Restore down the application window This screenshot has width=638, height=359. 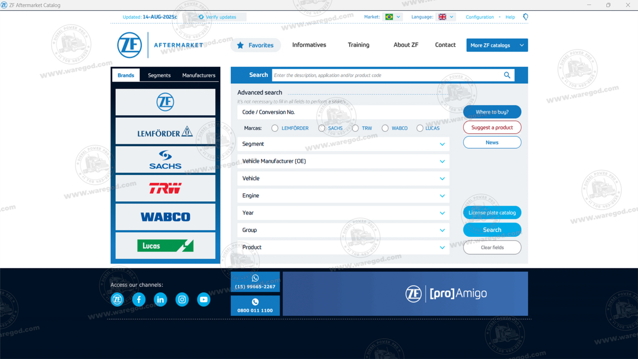608,5
